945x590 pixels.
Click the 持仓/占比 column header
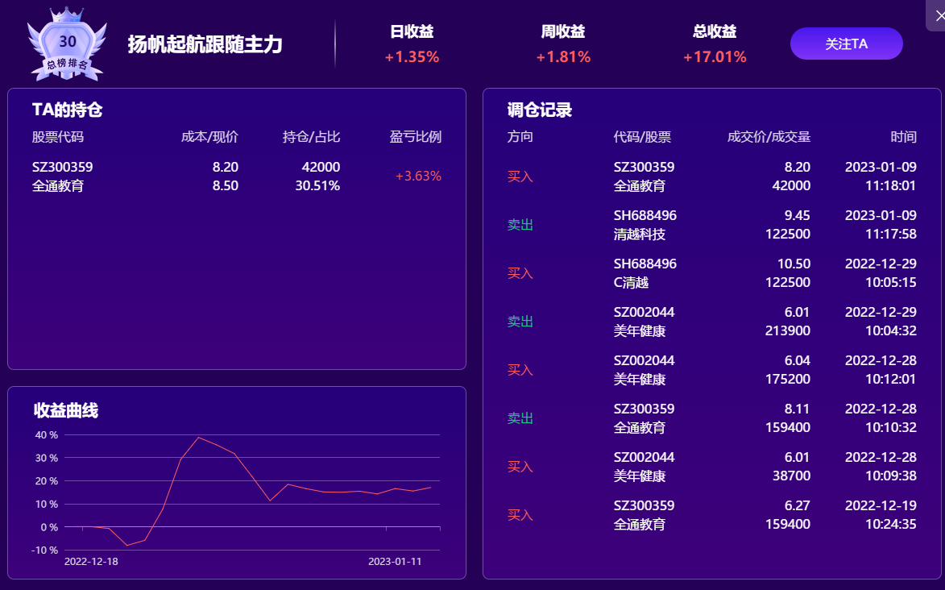(x=312, y=137)
